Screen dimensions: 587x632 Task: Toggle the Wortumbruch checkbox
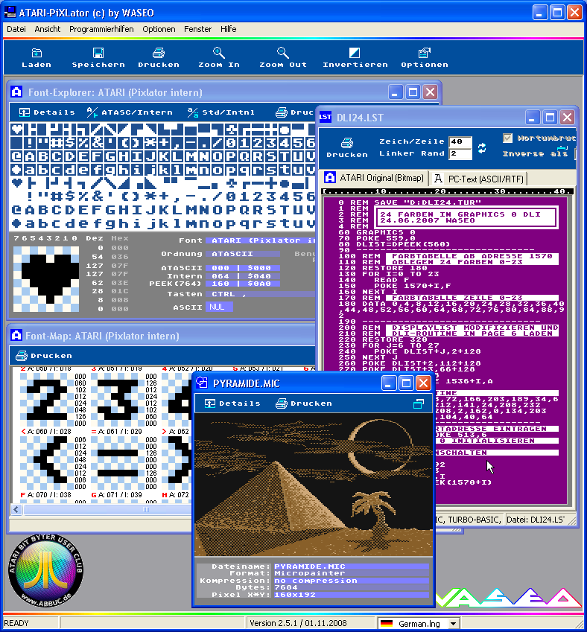coord(507,138)
